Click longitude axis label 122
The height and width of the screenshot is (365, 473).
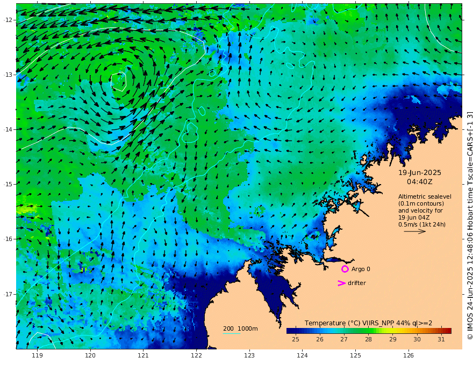point(196,355)
